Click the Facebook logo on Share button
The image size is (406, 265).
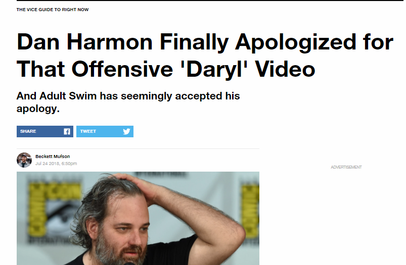pos(67,132)
